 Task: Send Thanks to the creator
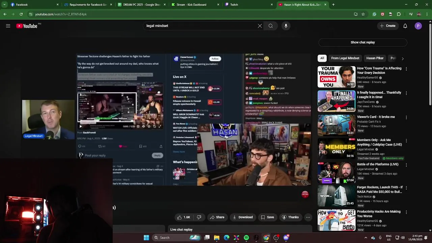pos(290,217)
